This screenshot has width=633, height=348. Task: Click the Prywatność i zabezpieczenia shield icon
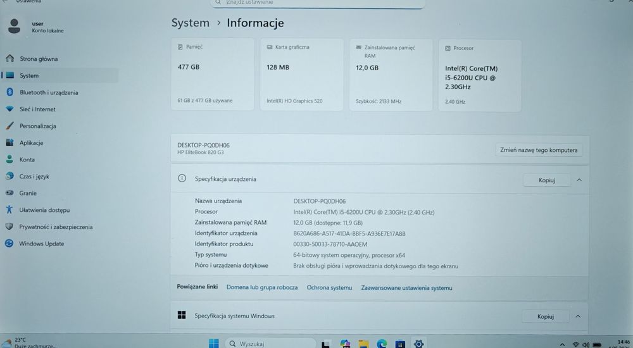pos(9,227)
